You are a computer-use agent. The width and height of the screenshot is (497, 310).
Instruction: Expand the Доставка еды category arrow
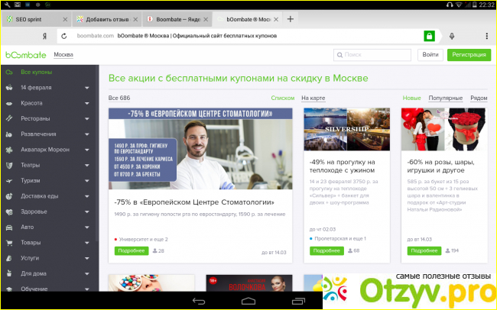coord(86,196)
